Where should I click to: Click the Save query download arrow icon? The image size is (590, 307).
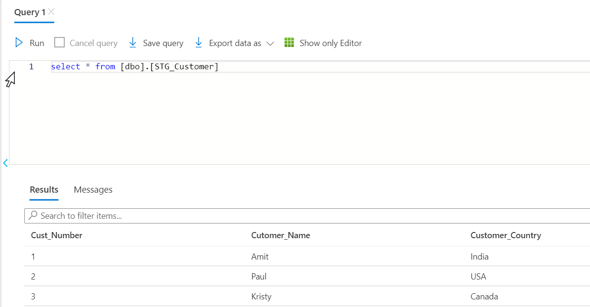133,43
